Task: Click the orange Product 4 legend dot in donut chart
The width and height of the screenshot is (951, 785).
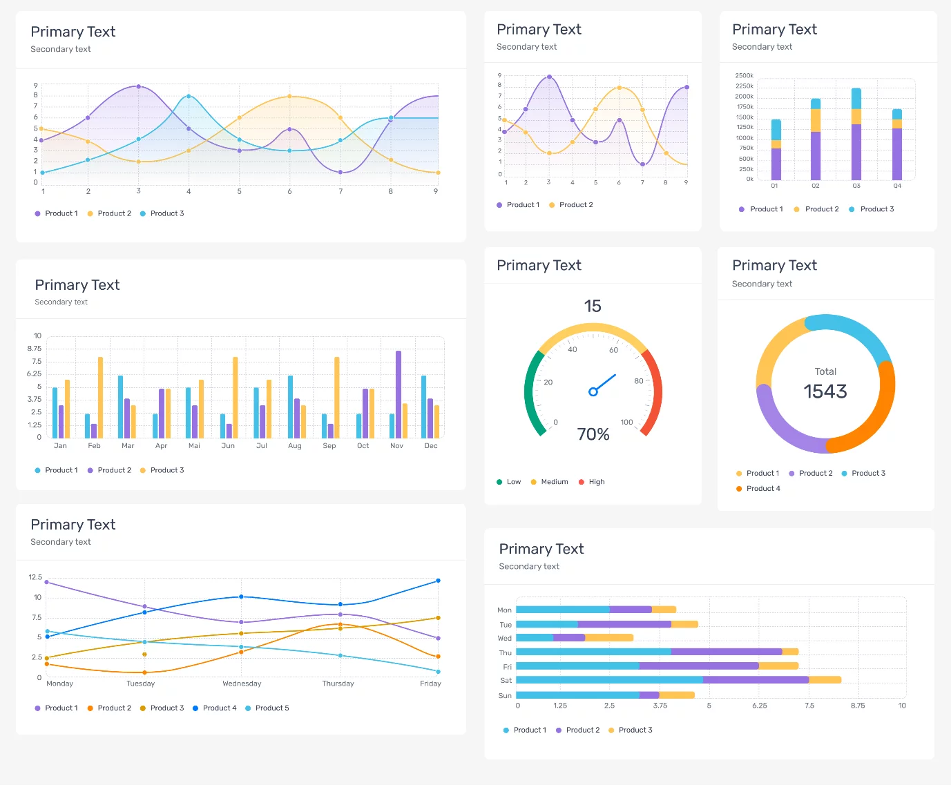Action: (739, 489)
